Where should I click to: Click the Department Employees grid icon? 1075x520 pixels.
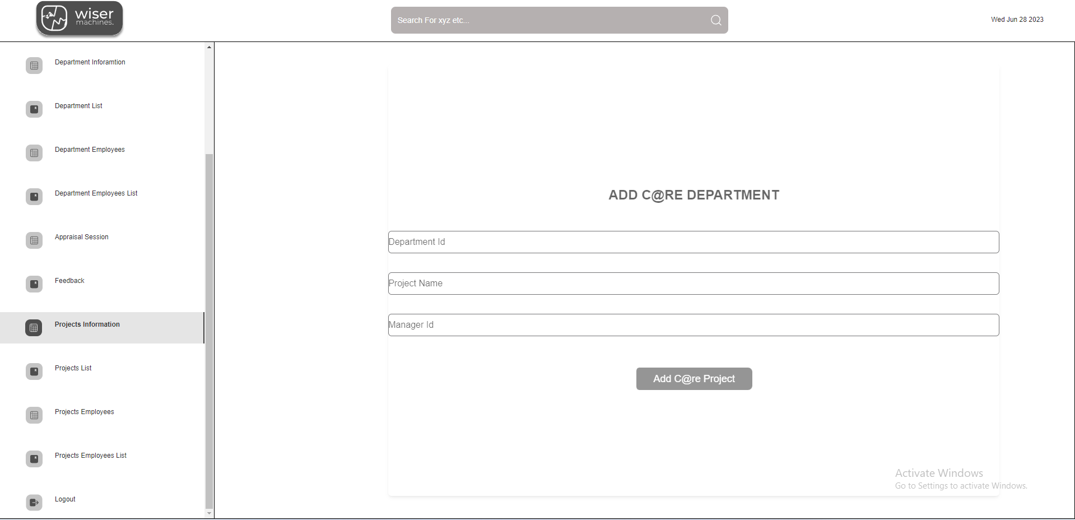pos(34,153)
